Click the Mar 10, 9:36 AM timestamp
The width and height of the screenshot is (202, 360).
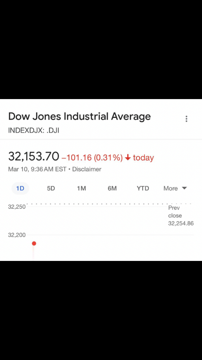37,169
